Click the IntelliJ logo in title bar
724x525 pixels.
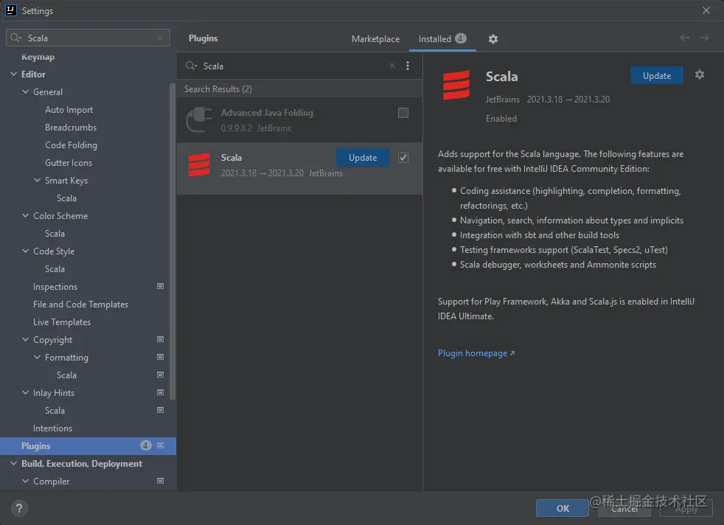pos(10,10)
